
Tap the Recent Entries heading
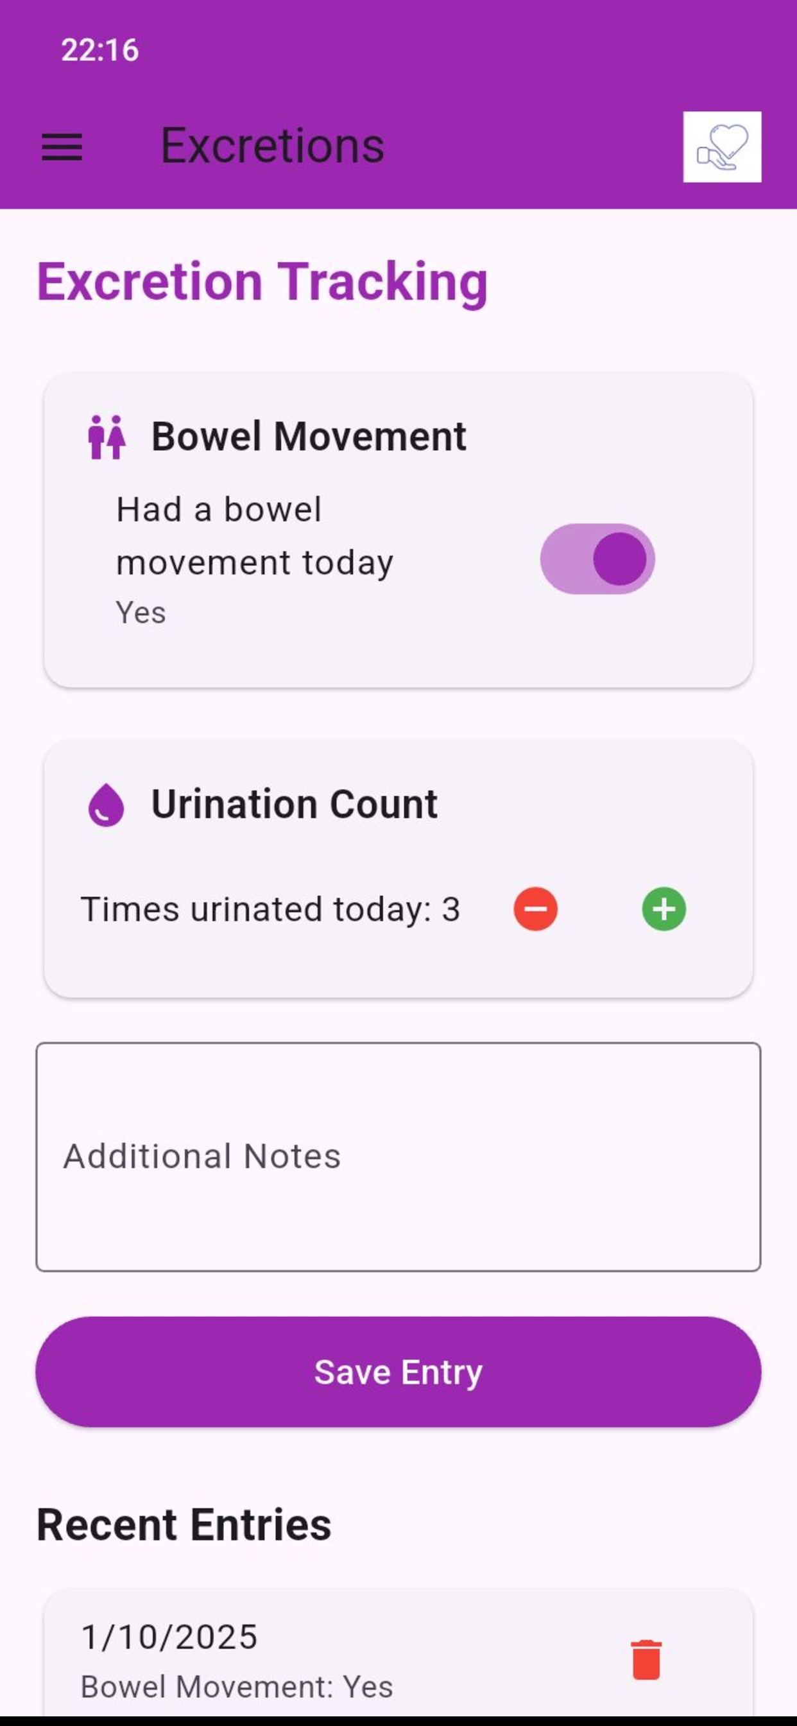[x=184, y=1524]
